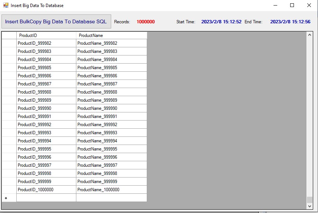Select cell ProductID_999986

[46, 76]
